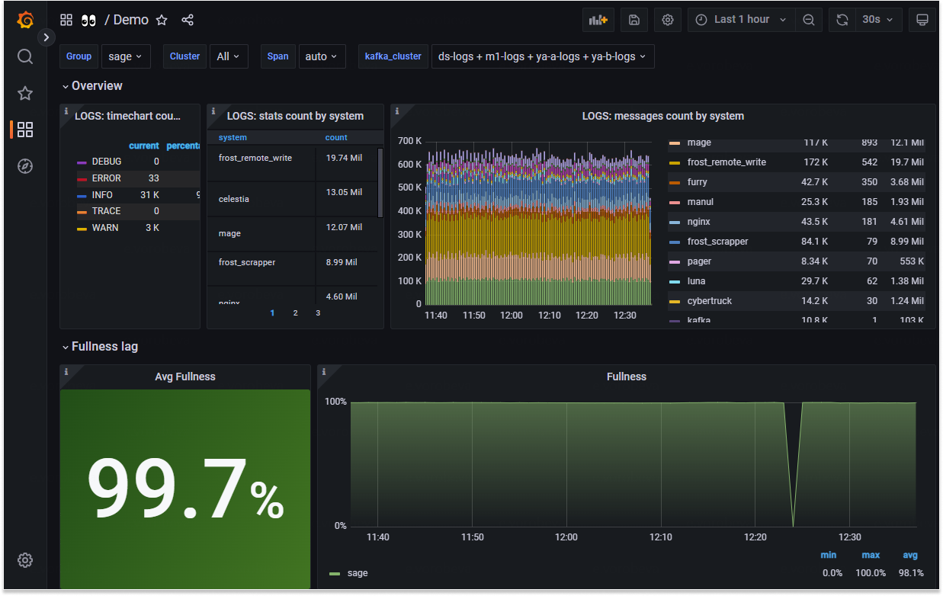Click the luna color swatch in legend
Screen dimensions: 943x596
pyautogui.click(x=674, y=282)
